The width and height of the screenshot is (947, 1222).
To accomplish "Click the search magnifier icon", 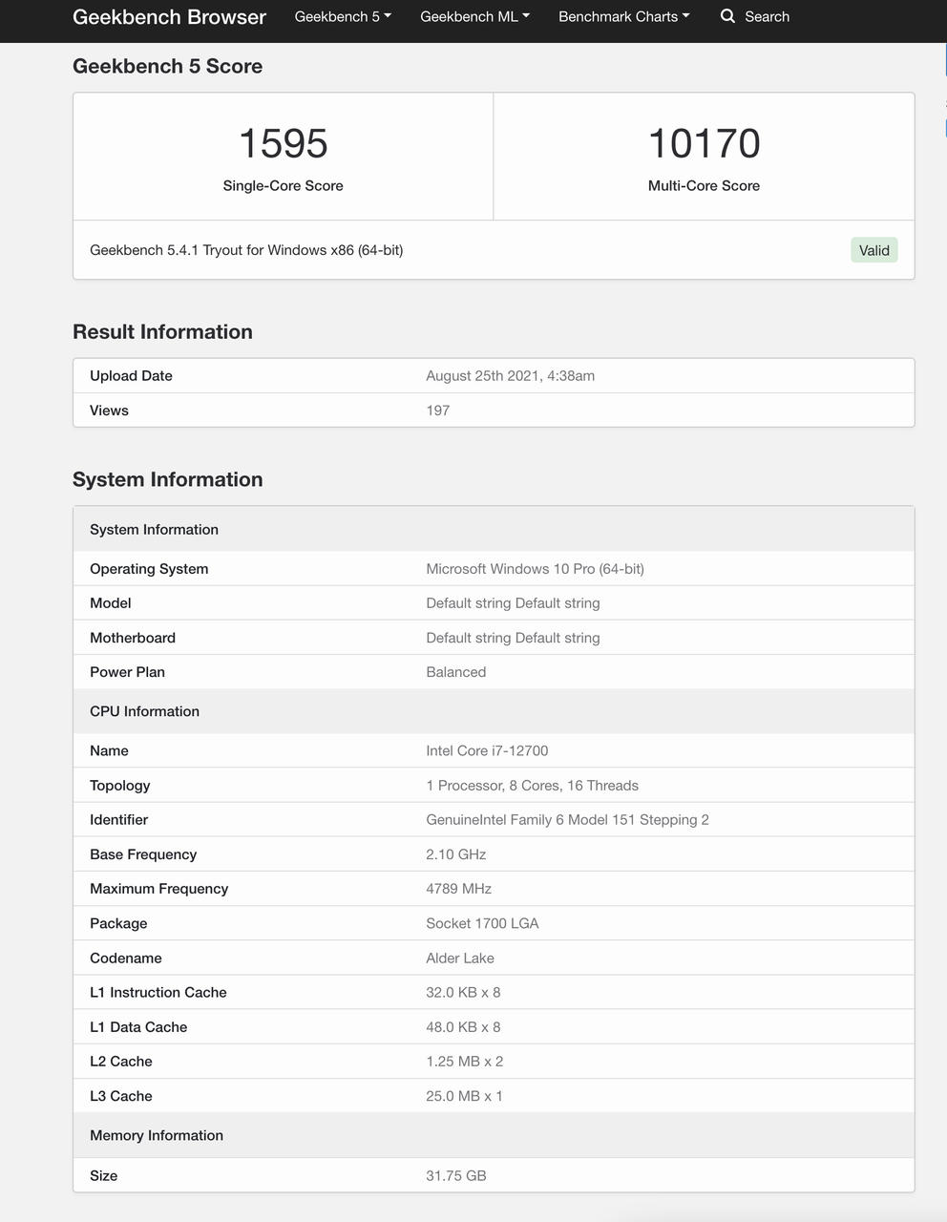I will [727, 16].
